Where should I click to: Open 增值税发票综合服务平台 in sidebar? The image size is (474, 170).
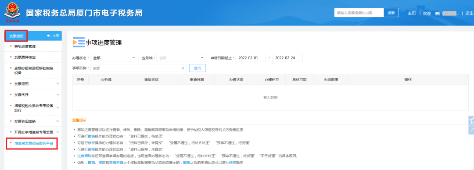tap(34, 143)
